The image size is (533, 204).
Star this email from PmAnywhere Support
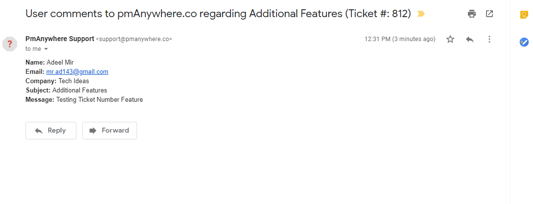coord(450,39)
